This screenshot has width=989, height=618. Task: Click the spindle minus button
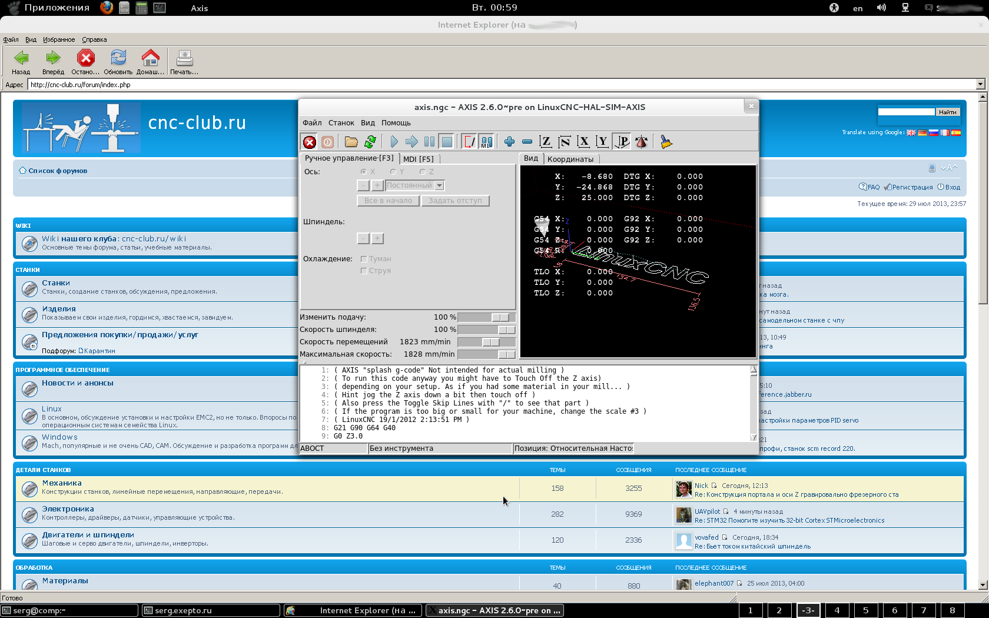click(x=363, y=238)
